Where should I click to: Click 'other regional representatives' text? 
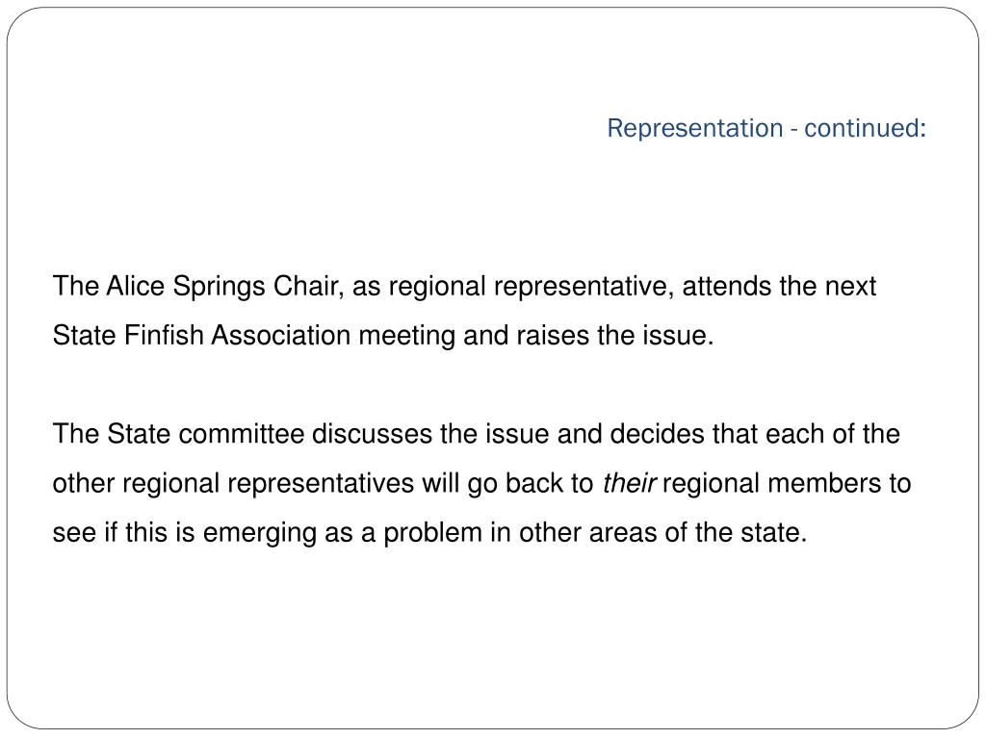(x=233, y=484)
